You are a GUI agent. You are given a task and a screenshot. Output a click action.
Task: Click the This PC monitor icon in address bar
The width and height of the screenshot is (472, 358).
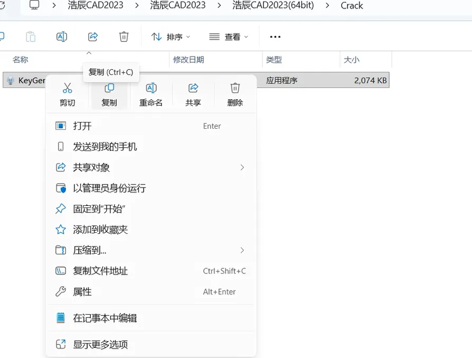tap(34, 5)
